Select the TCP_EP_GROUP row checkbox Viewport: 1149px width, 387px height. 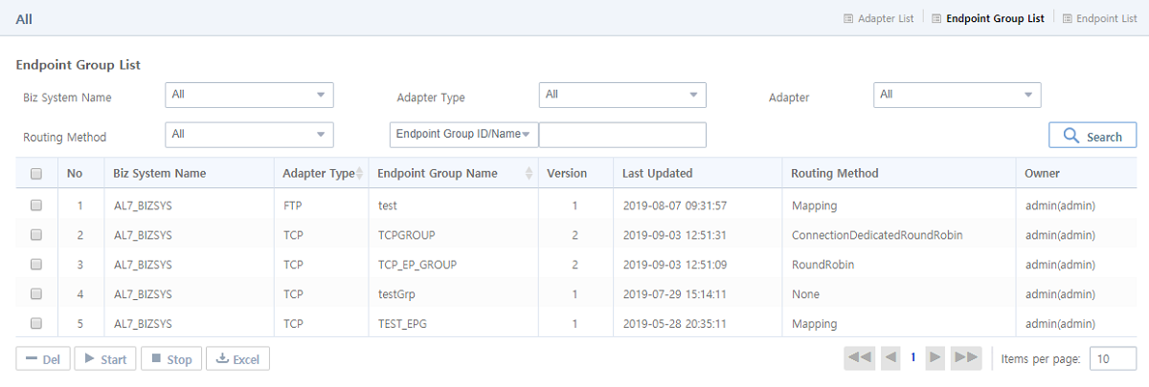(x=36, y=265)
